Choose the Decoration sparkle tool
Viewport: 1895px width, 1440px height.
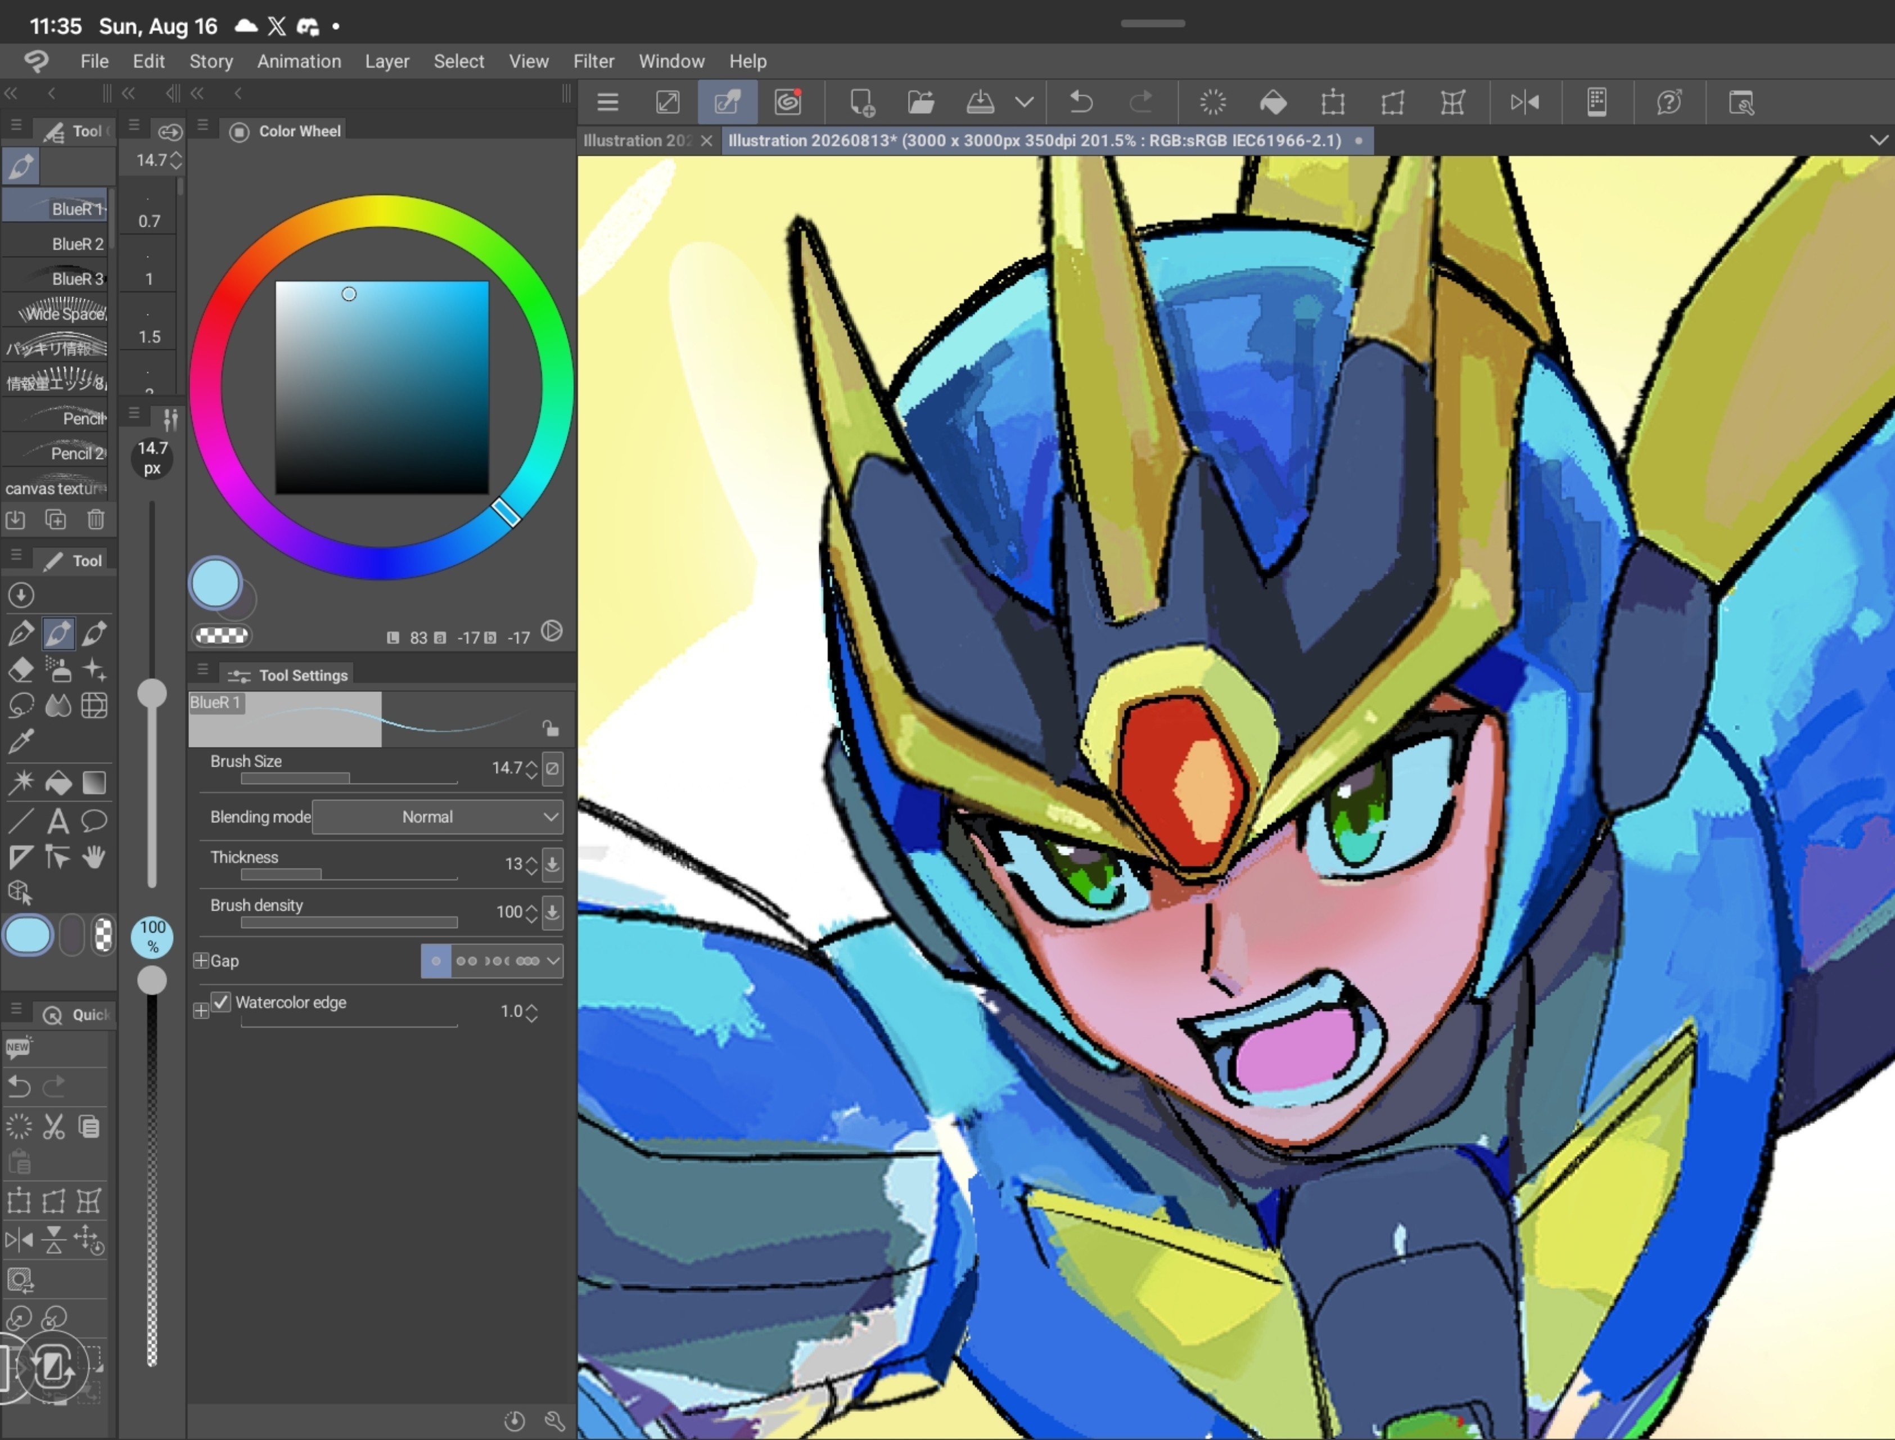[94, 669]
